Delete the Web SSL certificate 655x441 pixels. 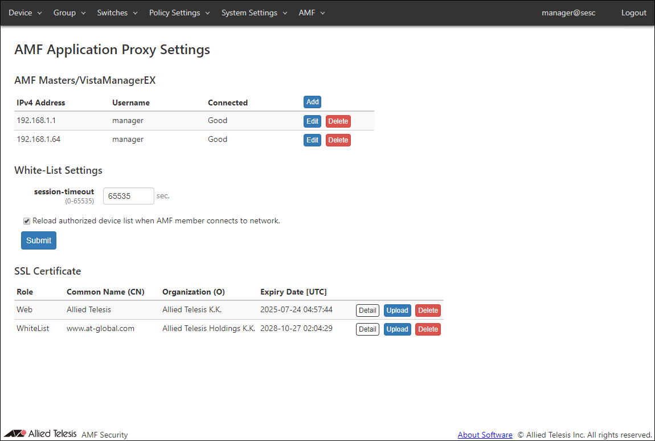[x=428, y=311]
